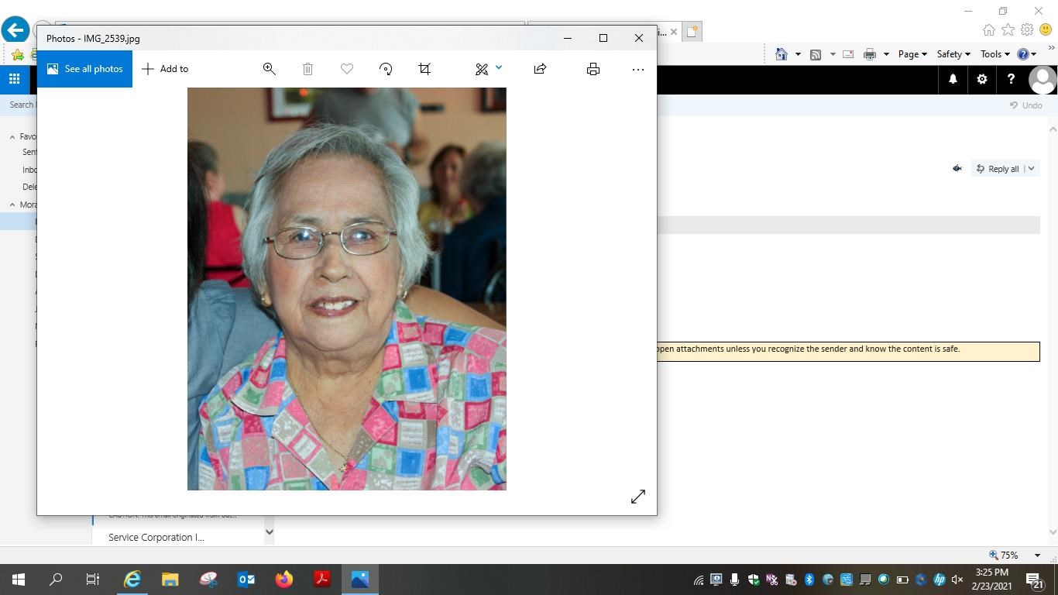Open the dropdown chevron beside the Edit icon

coord(498,69)
